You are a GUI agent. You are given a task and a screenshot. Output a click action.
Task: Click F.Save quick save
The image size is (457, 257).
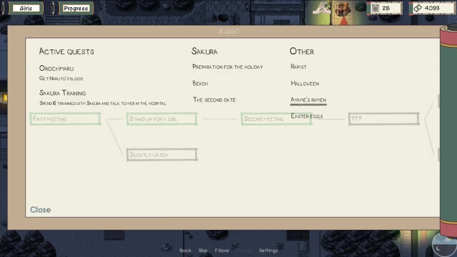coord(222,250)
